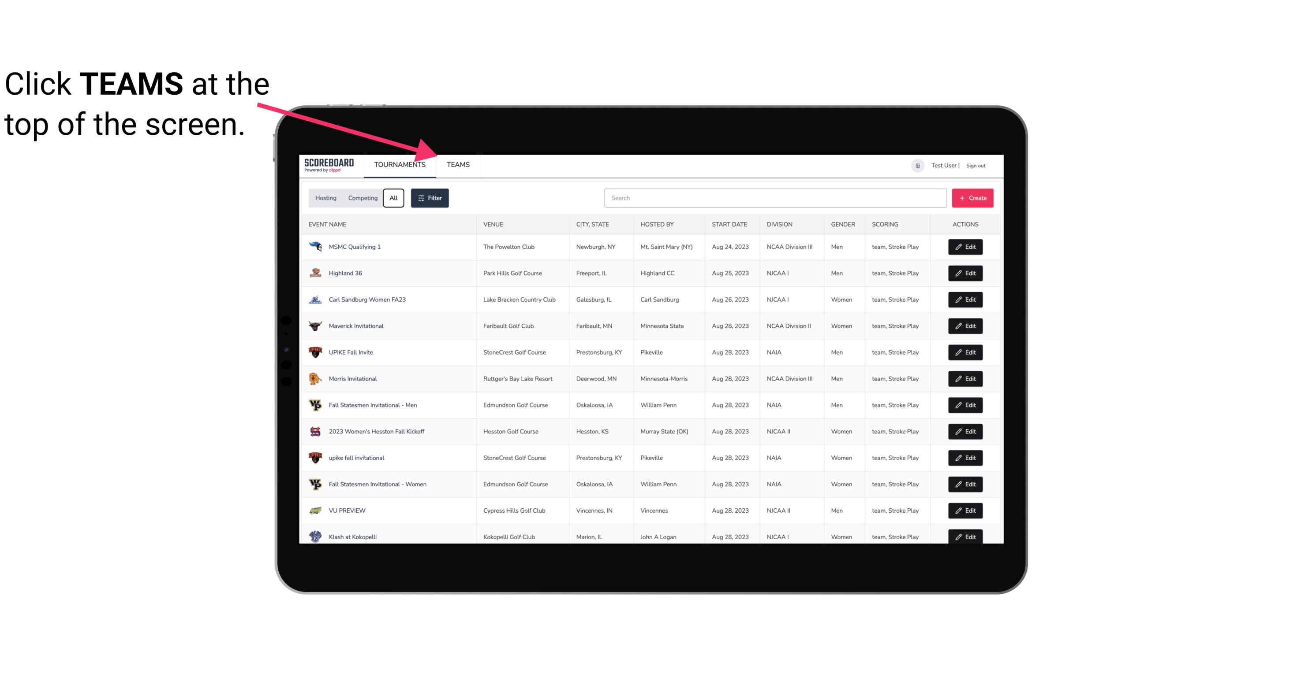Viewport: 1301px width, 699px height.
Task: Click the Edit icon for MSMC Qualifying 1
Action: 964,247
